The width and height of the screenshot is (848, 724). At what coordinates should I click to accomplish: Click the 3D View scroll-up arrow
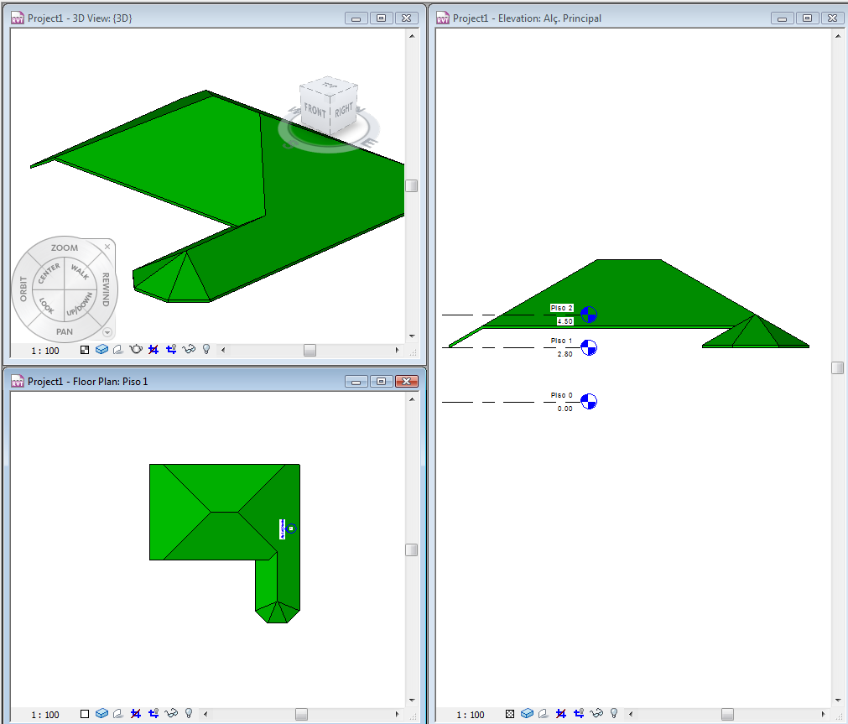[x=412, y=36]
